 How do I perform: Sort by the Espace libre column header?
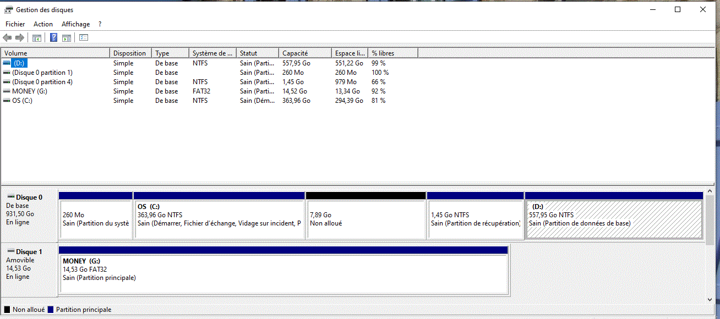350,53
